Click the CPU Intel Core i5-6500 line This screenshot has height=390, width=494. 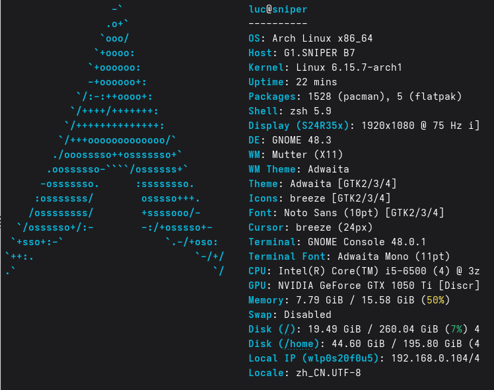(x=364, y=271)
